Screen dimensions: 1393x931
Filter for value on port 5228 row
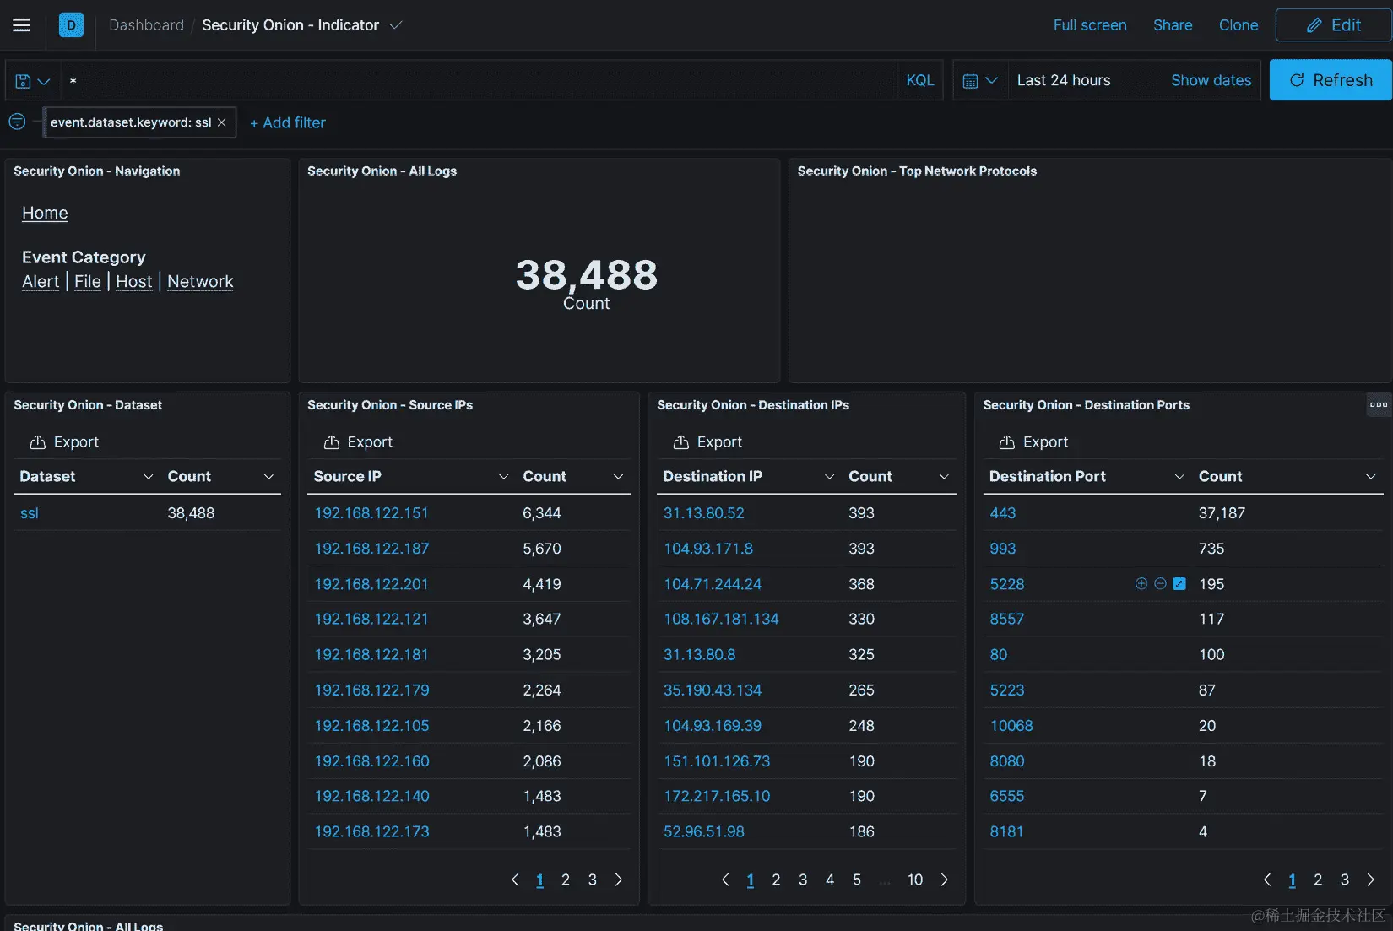pyautogui.click(x=1141, y=583)
